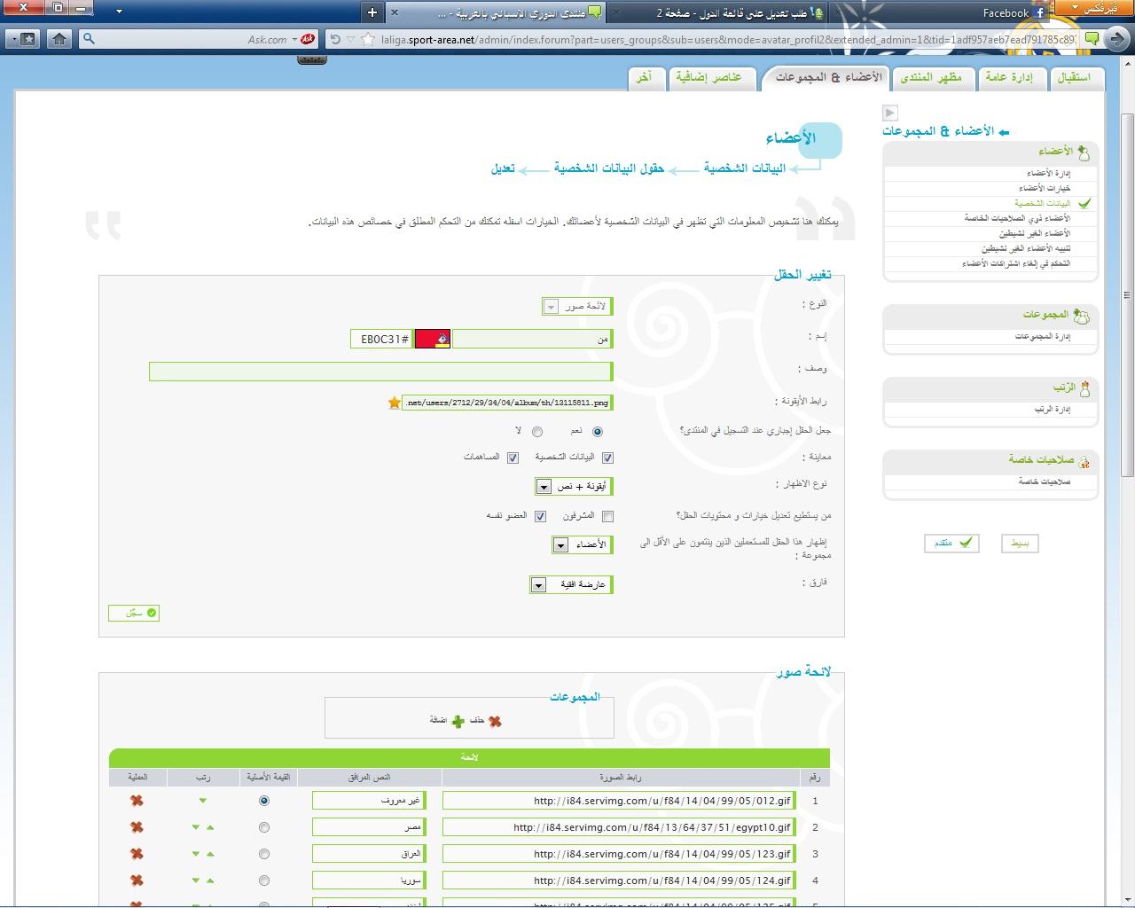This screenshot has height=908, width=1135.
Task: Open the field type dropdown 'لائحة صور'
Action: (x=576, y=307)
